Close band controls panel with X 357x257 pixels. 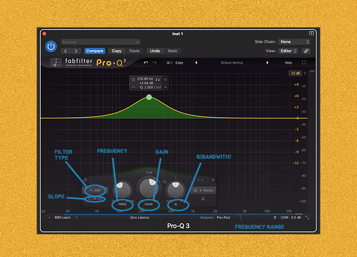[x=213, y=180]
